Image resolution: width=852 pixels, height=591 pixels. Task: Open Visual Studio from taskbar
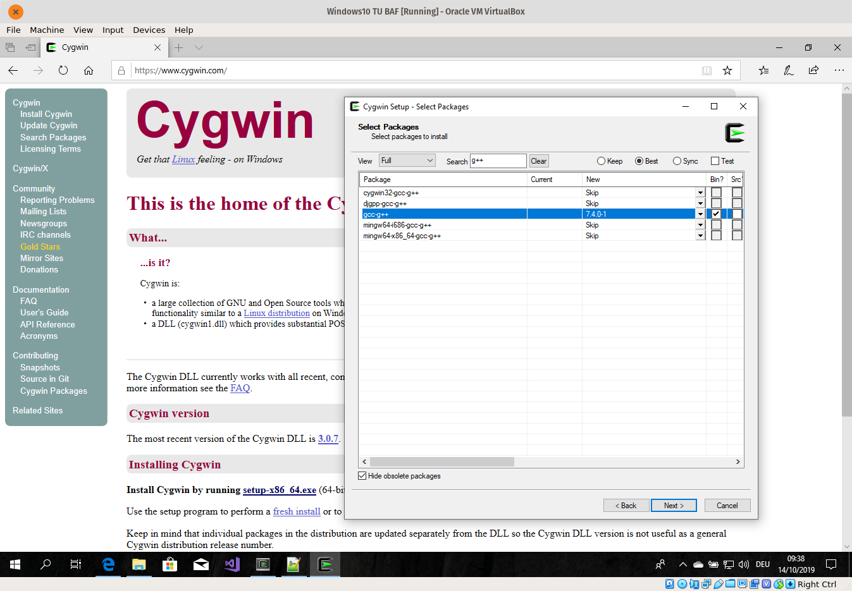[232, 564]
